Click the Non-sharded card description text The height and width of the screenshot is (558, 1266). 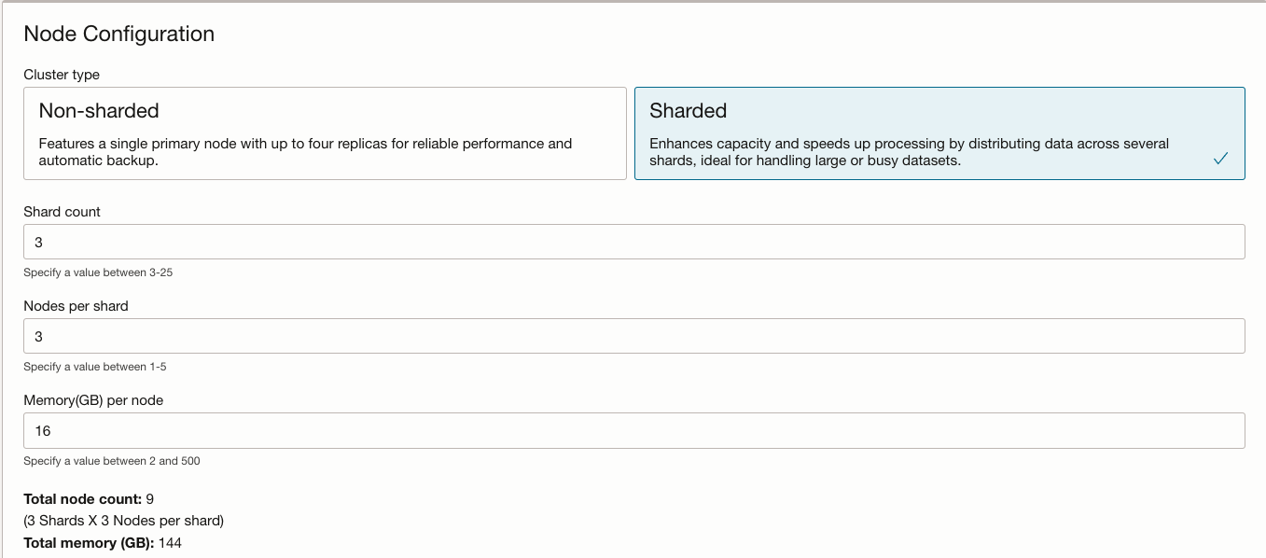point(305,151)
